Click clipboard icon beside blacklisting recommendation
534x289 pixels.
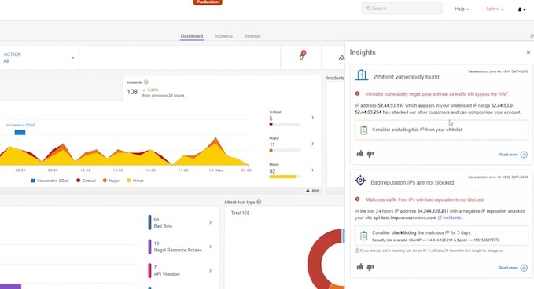363,236
